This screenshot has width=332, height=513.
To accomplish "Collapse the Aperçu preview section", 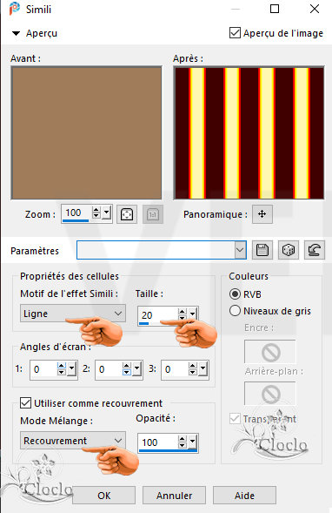I will pos(16,33).
